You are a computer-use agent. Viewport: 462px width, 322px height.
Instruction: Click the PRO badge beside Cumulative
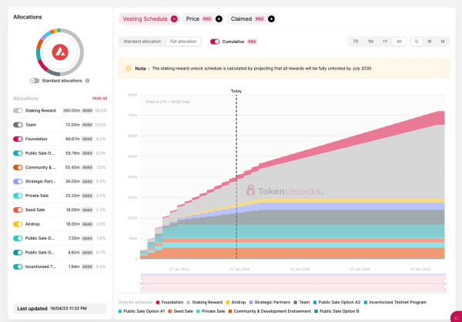[252, 41]
